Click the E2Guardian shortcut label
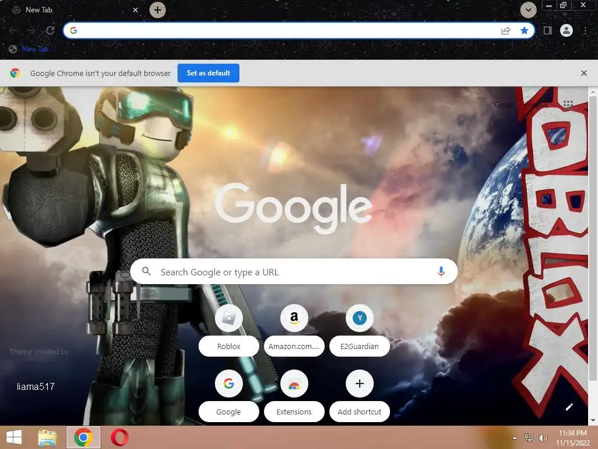Screen dimensions: 598x449 point(359,346)
